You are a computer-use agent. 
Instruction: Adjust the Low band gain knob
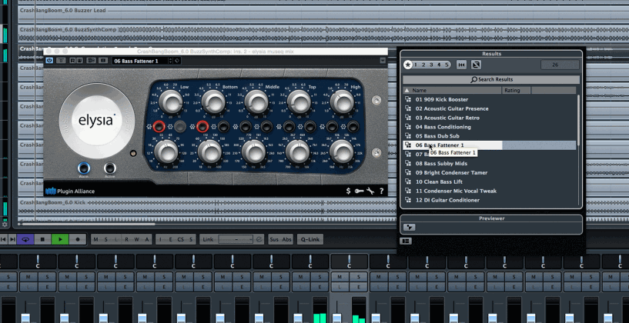(x=167, y=101)
